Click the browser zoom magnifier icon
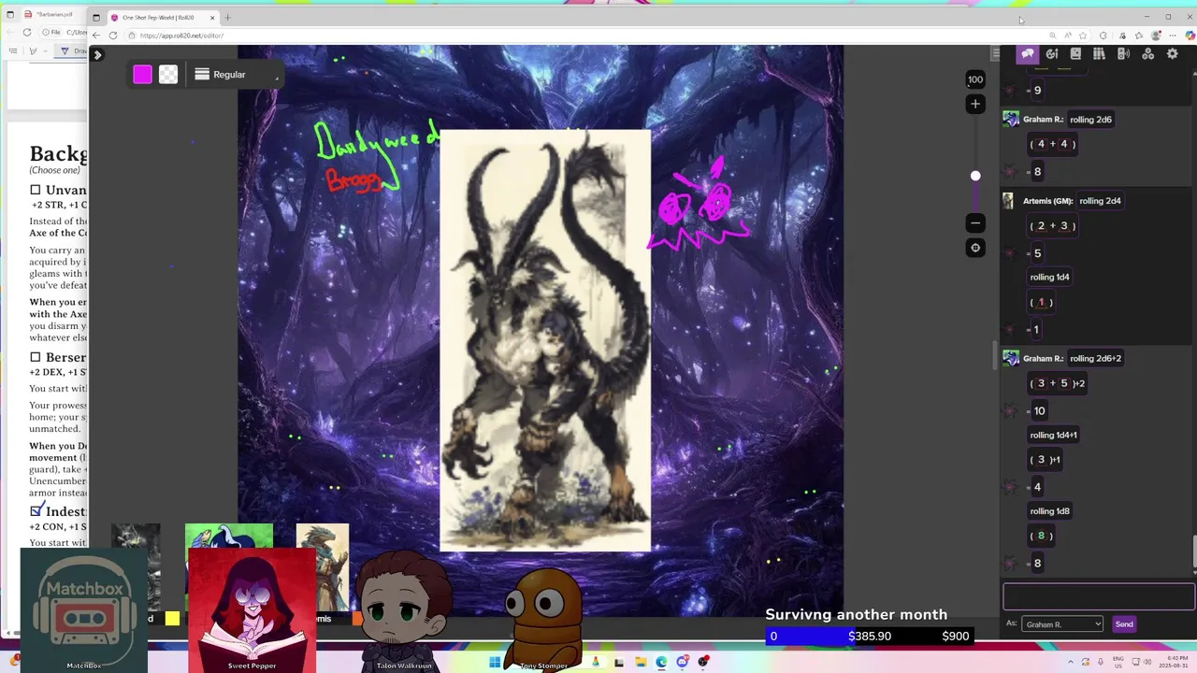 pos(1052,36)
